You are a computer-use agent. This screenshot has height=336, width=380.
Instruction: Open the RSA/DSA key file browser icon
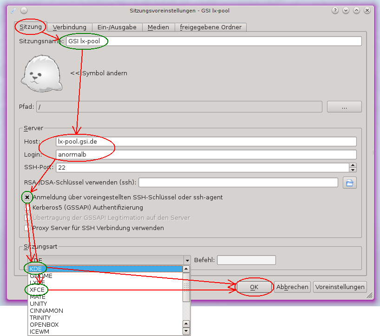[x=349, y=183]
